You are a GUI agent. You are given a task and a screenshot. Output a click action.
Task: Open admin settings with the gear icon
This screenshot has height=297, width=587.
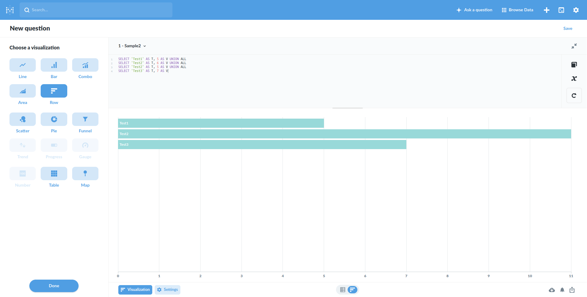[576, 10]
